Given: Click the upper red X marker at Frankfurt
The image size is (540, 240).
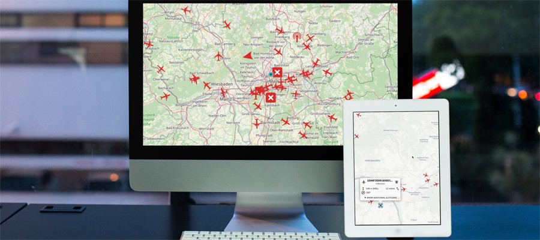Looking at the screenshot, I should pos(277,73).
